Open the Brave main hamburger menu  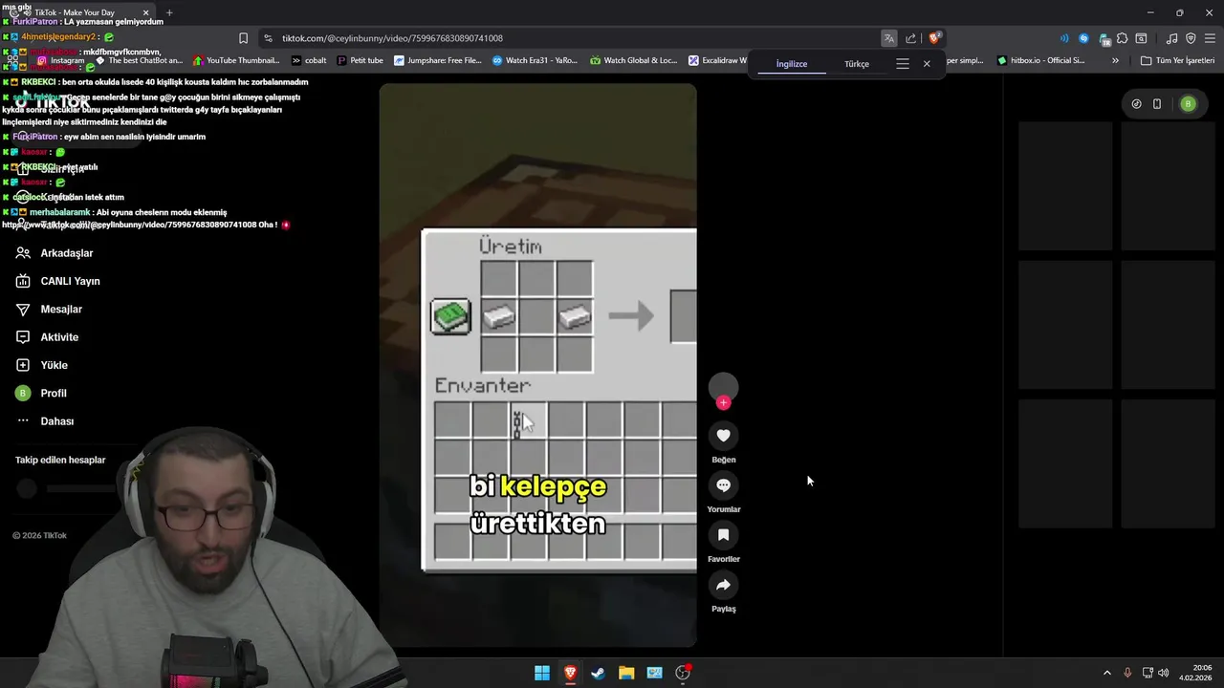1210,38
